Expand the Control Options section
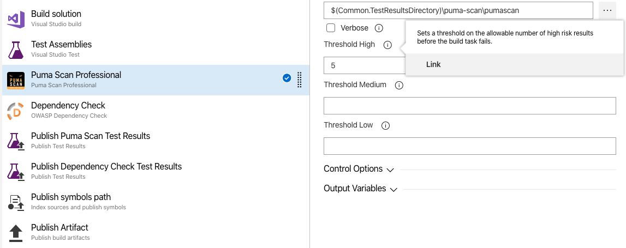 [x=359, y=169]
